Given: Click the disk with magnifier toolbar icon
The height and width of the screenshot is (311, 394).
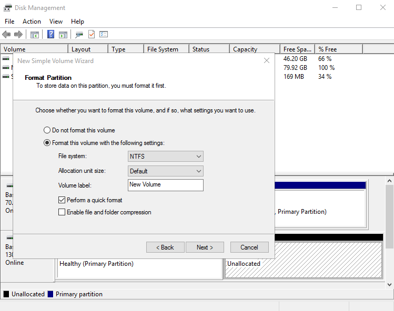Looking at the screenshot, I should tap(79, 34).
